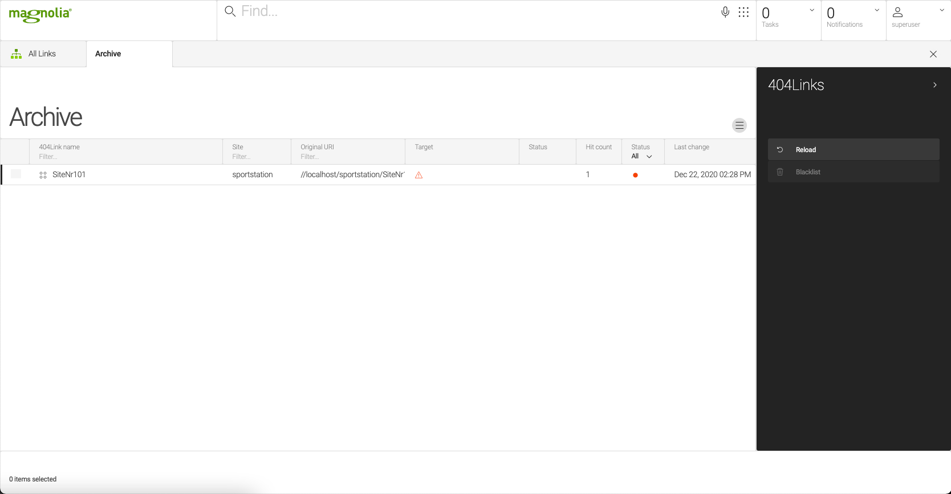This screenshot has width=951, height=494.
Task: Click the search magnifier icon
Action: (x=230, y=11)
